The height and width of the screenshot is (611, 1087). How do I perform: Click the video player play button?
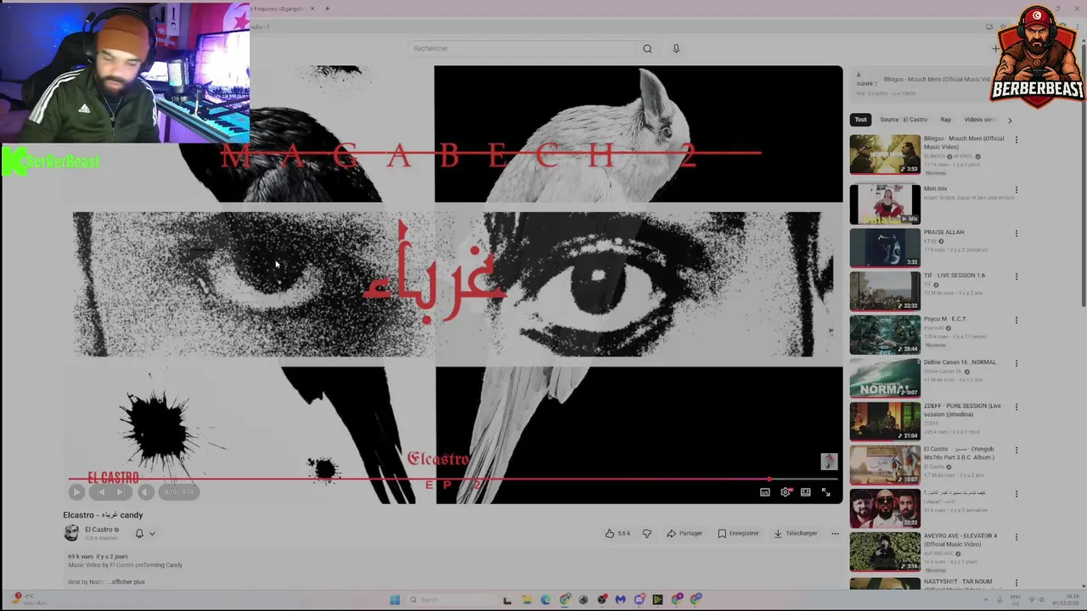coord(76,491)
